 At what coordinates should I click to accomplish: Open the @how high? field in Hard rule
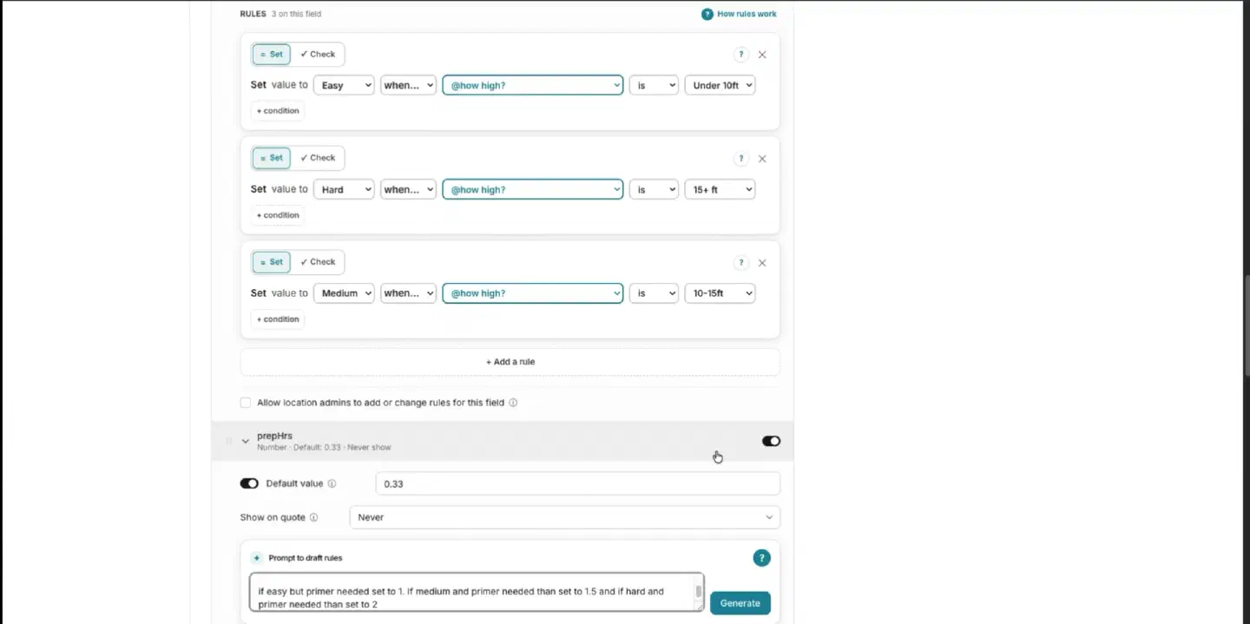point(533,189)
